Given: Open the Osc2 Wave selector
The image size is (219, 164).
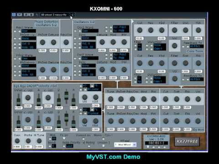Looking at the screenshot, I should [90, 58].
